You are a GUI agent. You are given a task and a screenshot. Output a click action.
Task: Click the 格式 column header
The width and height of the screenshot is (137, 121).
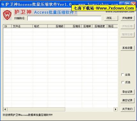(x=40, y=26)
